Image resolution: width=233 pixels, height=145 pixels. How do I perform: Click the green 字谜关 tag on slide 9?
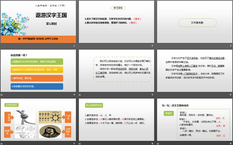[x=169, y=113]
